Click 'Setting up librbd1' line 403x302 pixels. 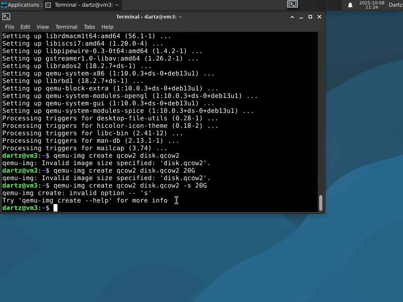(73, 81)
